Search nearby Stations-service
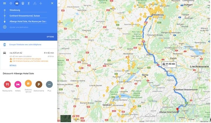The height and width of the screenshot is (123, 211). (x=28, y=83)
